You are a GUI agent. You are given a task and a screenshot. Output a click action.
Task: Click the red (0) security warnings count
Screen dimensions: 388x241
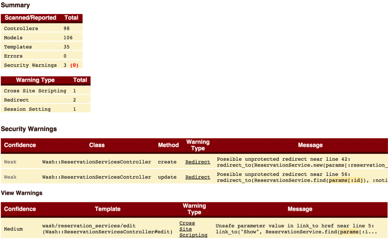click(x=74, y=65)
